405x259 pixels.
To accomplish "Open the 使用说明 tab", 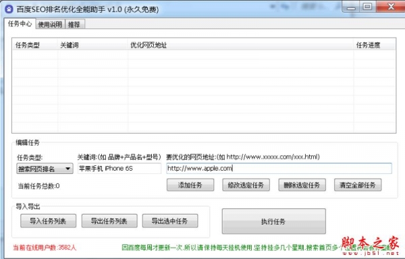I will click(50, 24).
